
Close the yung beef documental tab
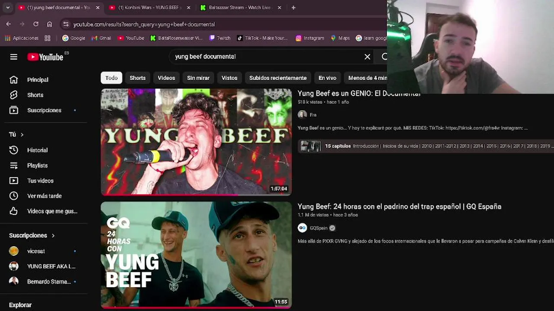click(x=98, y=8)
